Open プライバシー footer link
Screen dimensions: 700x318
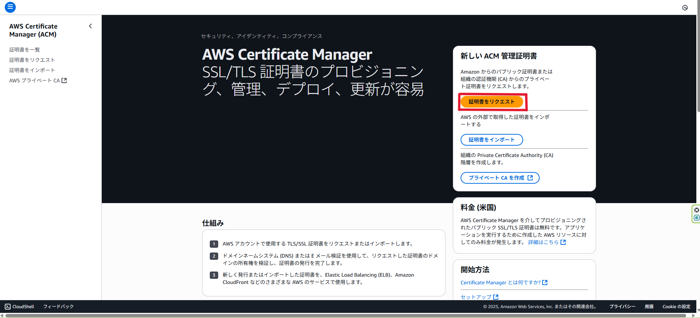[x=622, y=307]
